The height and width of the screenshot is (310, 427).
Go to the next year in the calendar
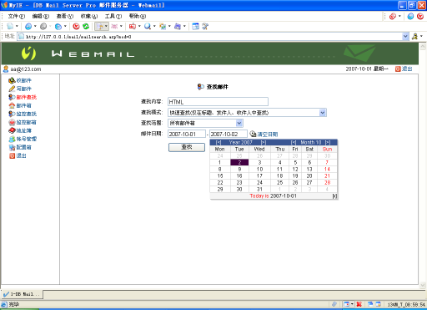(264, 142)
